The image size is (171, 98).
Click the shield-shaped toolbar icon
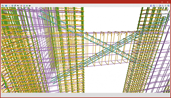pyautogui.click(x=12, y=6)
